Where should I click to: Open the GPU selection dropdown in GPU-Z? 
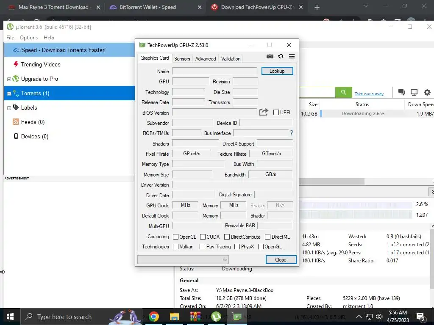(x=183, y=259)
